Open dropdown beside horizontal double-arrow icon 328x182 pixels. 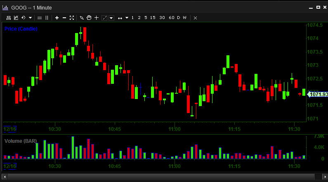click(127, 18)
